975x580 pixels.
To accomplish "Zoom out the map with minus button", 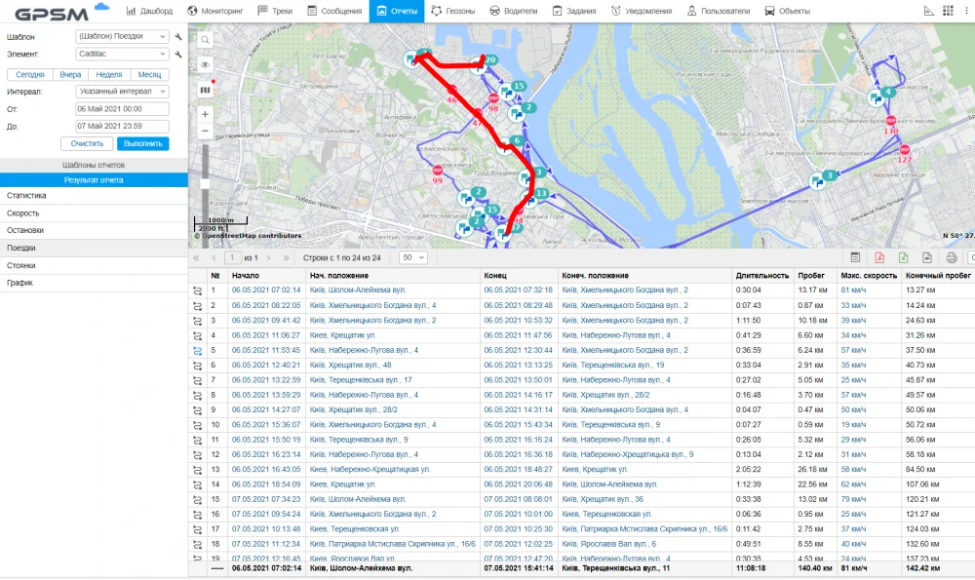I will 205,131.
